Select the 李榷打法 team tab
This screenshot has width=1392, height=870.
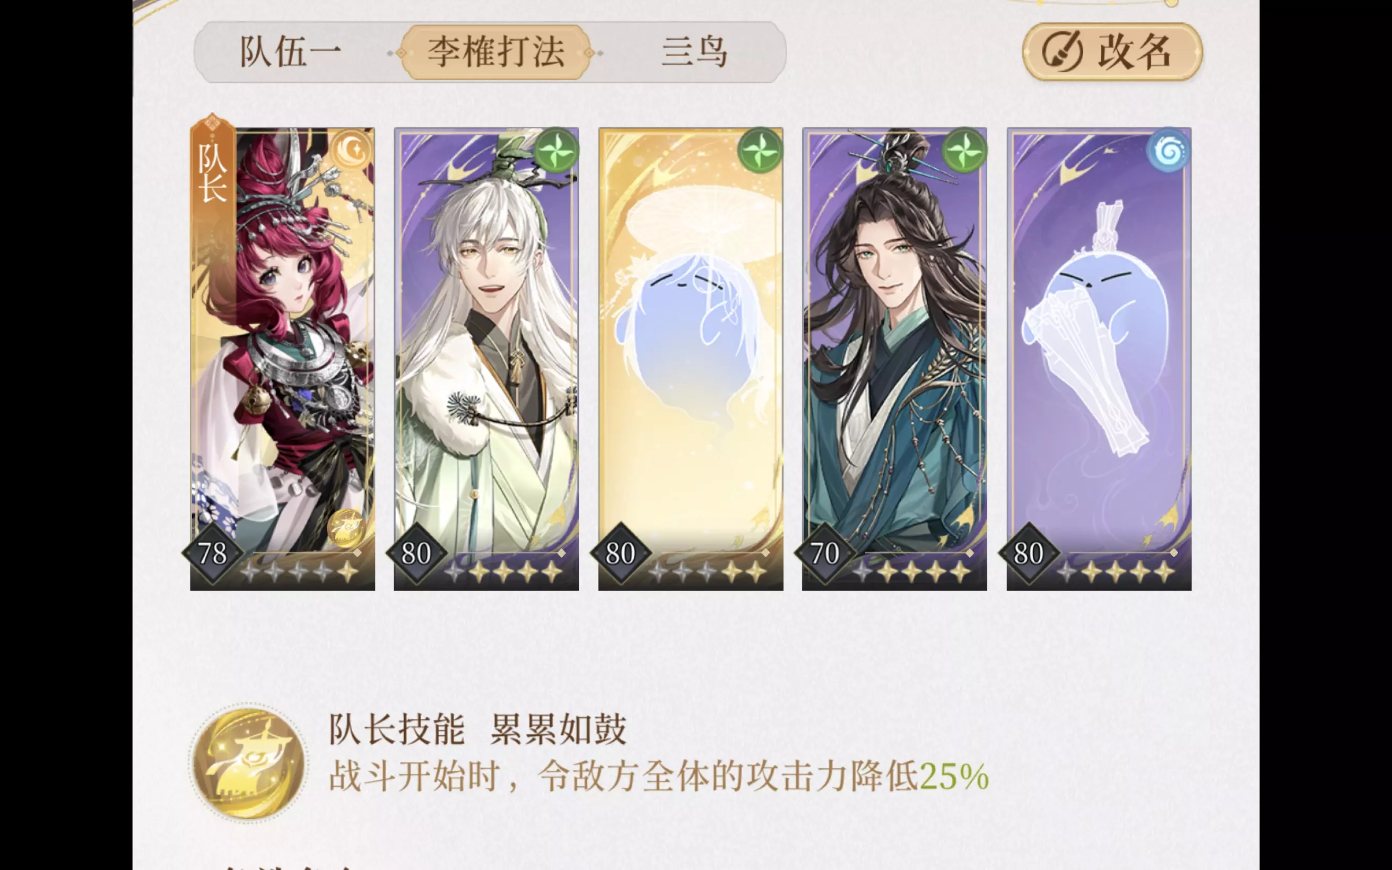point(496,53)
